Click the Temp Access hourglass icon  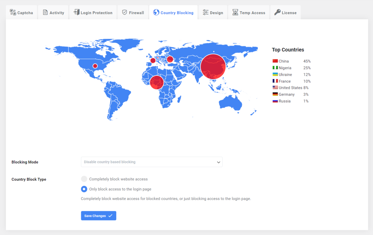[x=235, y=12]
